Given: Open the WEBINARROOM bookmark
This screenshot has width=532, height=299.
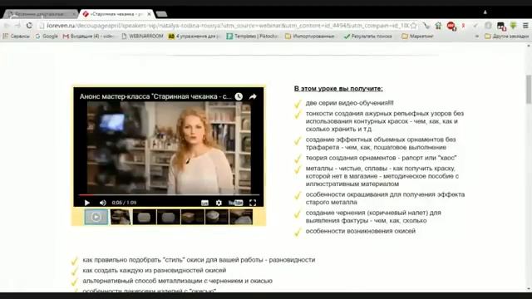Looking at the screenshot, I should (x=142, y=36).
